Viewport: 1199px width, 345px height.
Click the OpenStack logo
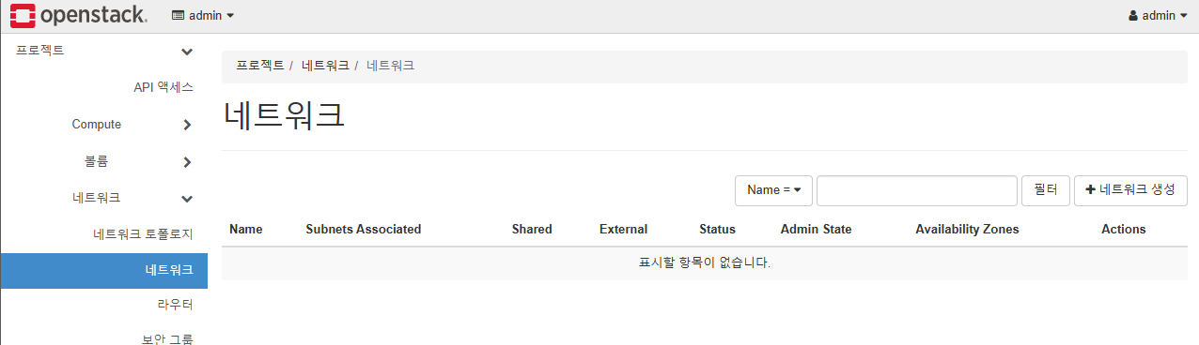[78, 15]
